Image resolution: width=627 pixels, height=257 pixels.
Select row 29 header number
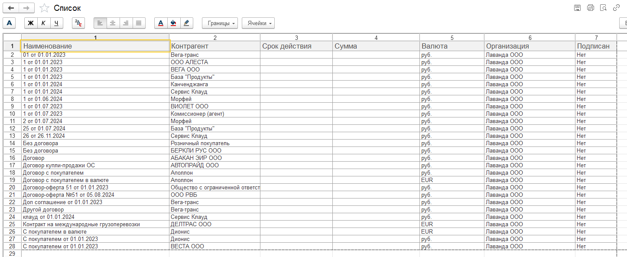point(12,254)
